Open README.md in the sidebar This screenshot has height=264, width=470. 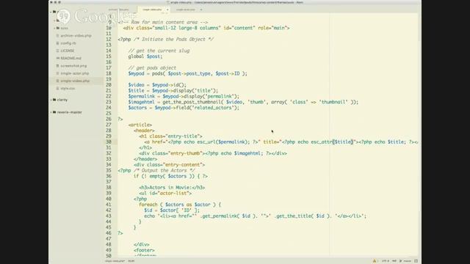coord(70,58)
